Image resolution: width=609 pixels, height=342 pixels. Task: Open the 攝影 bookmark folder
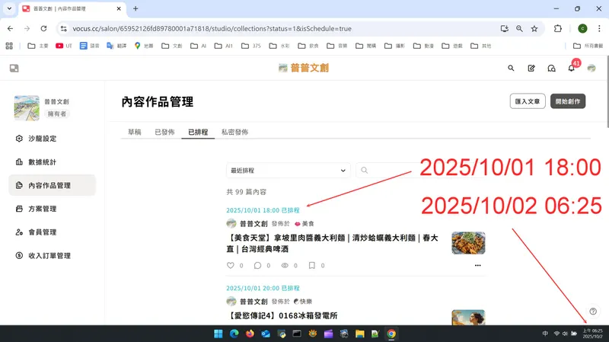[x=394, y=46]
